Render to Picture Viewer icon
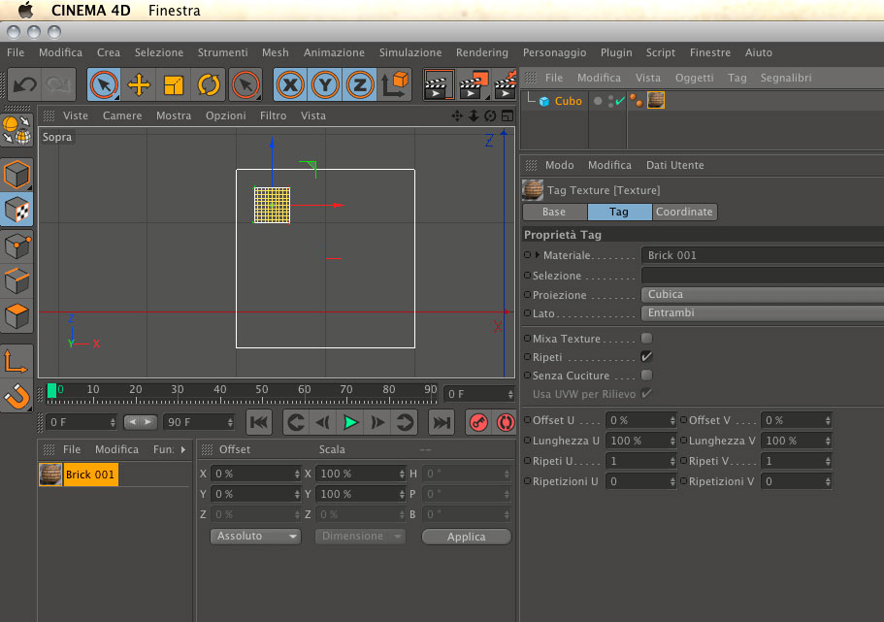This screenshot has height=622, width=884. point(475,85)
